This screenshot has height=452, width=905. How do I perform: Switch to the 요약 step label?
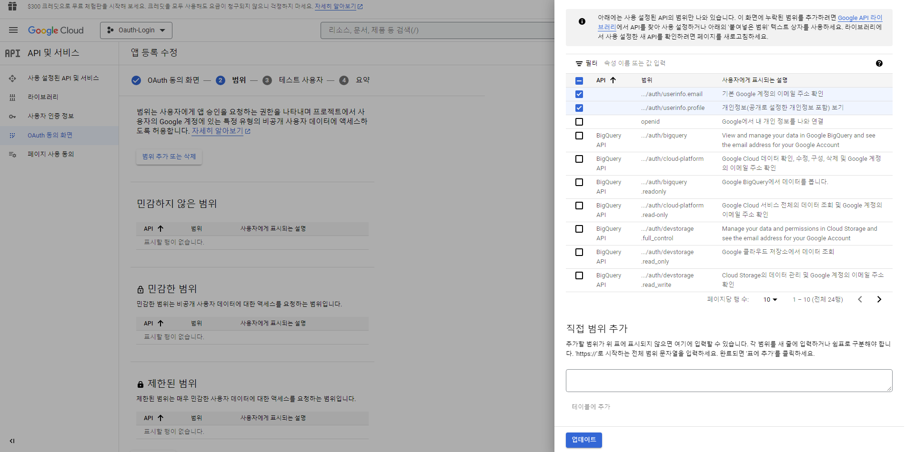point(362,80)
